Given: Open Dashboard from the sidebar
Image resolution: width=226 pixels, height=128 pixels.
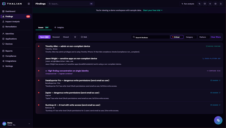Looking at the screenshot, I should pyautogui.click(x=16, y=11).
